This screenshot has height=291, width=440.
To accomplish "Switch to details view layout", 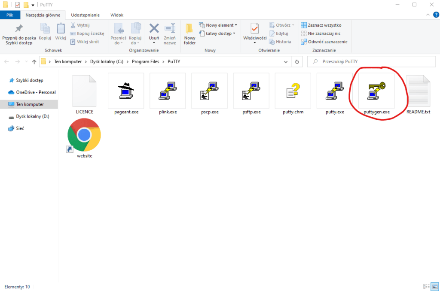I will coord(426,287).
